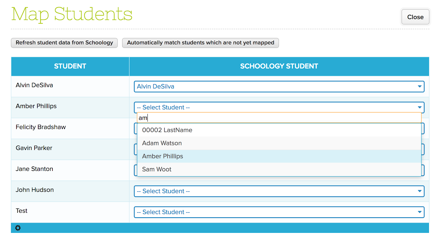
Task: Select Adam Watson in the dropdown list
Action: point(279,143)
